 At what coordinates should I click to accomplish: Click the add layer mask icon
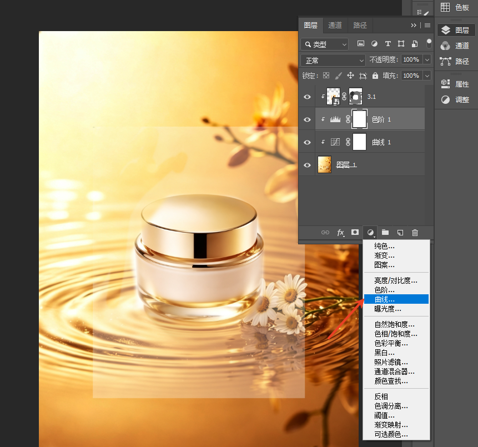point(355,232)
